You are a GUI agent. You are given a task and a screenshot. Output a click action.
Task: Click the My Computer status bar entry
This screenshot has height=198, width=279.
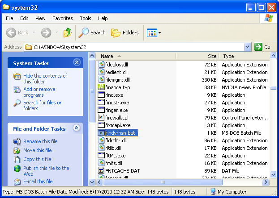tap(228, 192)
